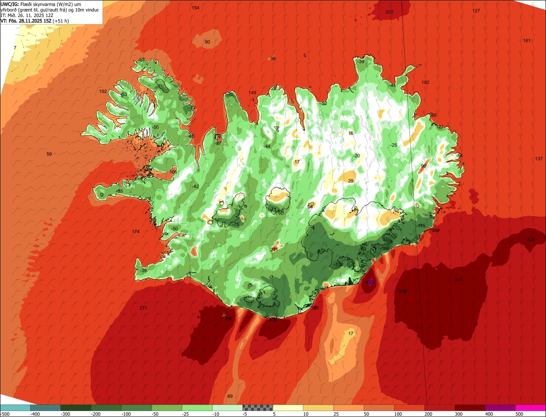
Task: Select the dark teal legend swatch from -400 to -300
Action: pyautogui.click(x=46, y=408)
